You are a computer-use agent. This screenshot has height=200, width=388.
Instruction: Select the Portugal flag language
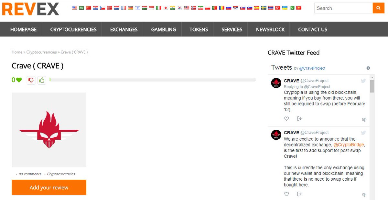tap(215, 8)
